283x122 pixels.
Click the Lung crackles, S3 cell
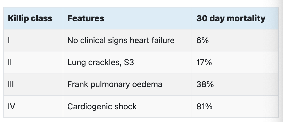coord(127,62)
